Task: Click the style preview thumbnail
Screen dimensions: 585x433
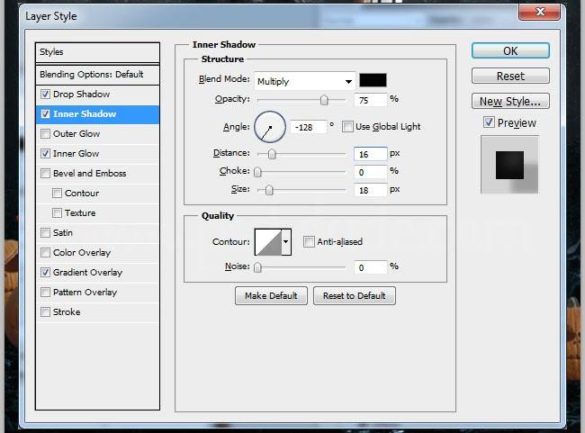Action: click(x=509, y=165)
